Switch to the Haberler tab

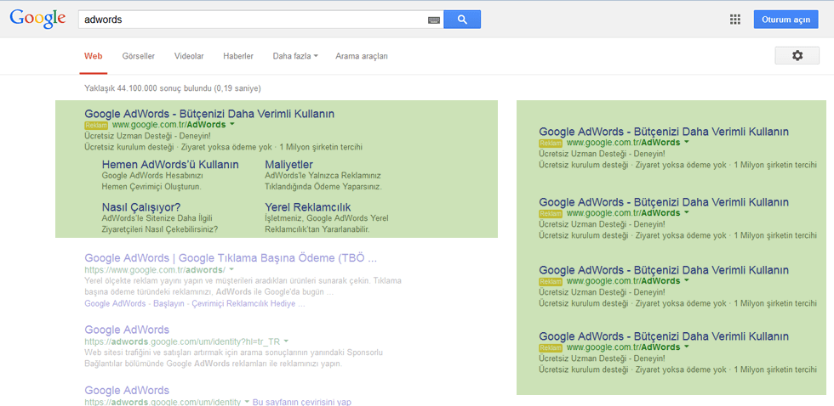[238, 56]
